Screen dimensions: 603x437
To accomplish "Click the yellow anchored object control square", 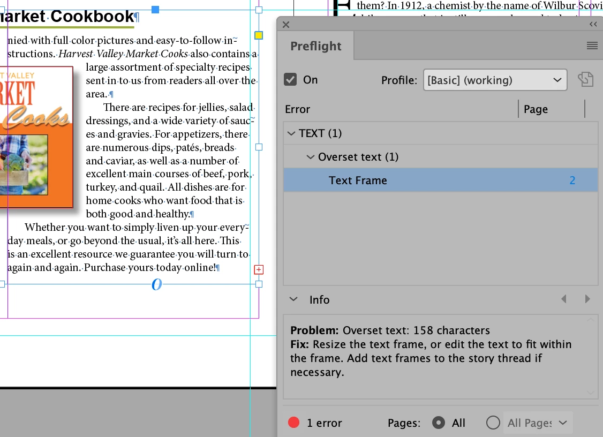I will point(259,35).
